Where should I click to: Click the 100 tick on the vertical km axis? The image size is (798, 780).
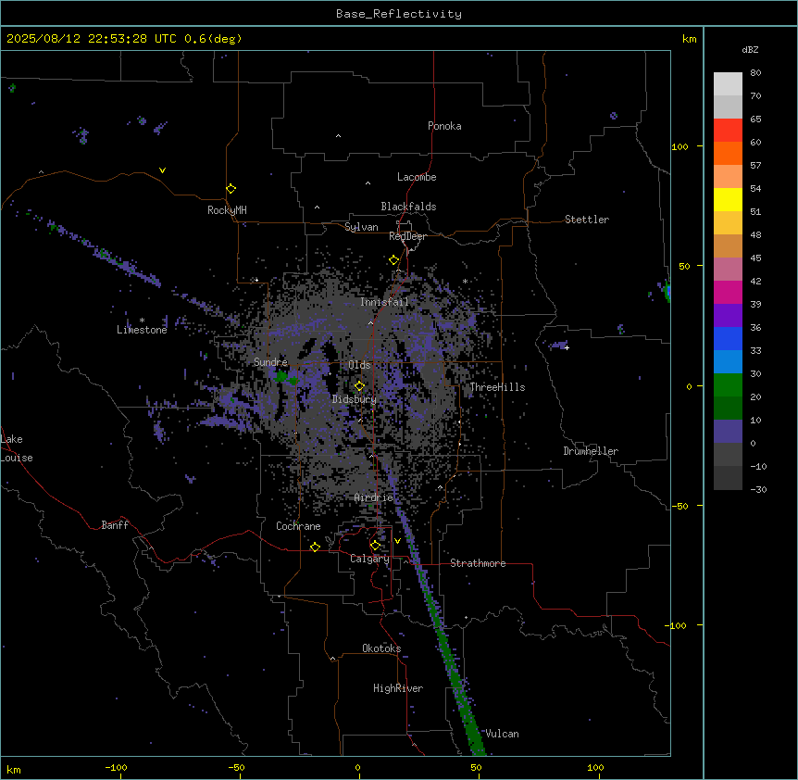click(x=680, y=146)
